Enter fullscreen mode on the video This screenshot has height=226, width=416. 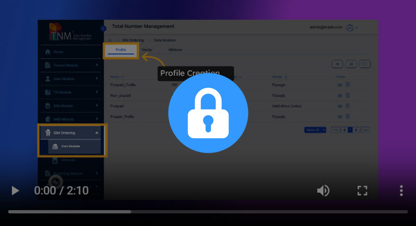click(x=362, y=190)
